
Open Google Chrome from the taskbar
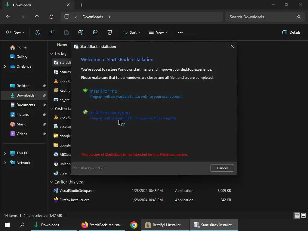[134, 225]
